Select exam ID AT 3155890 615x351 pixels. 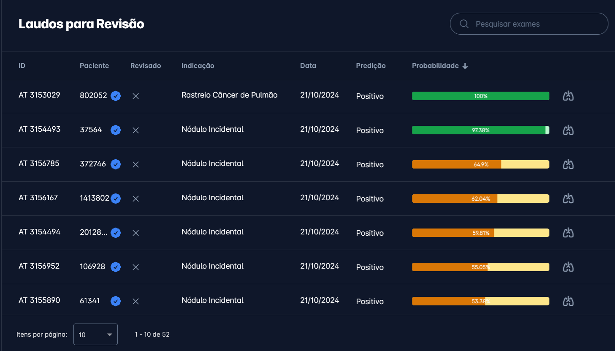(39, 300)
